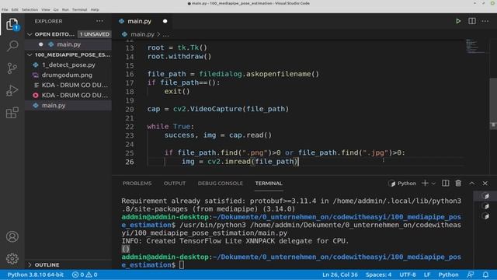Click the code minimap preview
The image size is (497, 280).
tap(475, 46)
